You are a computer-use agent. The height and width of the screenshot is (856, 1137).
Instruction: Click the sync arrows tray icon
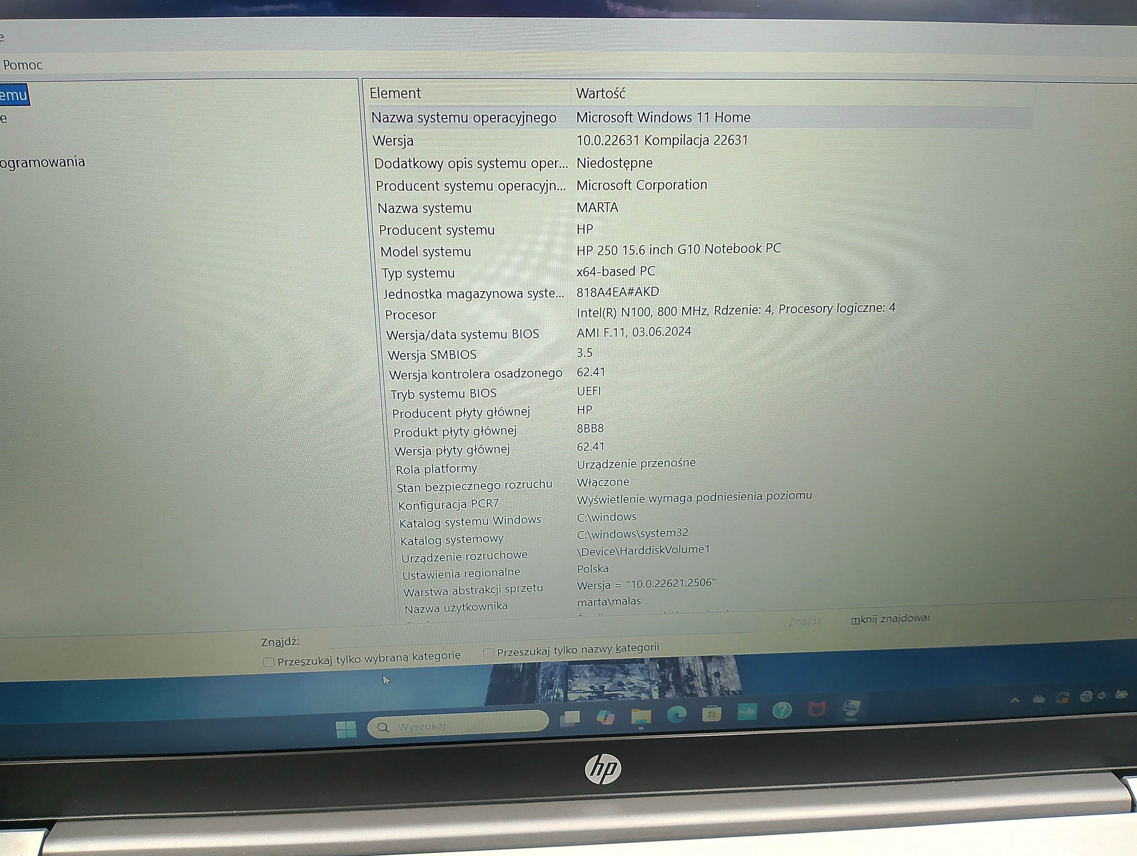(x=1063, y=698)
